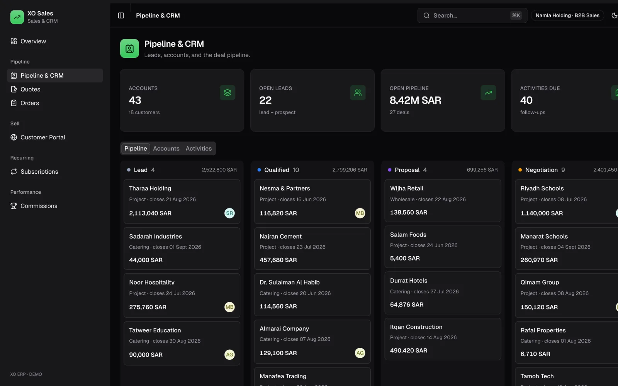
Task: Click the Quotes document icon
Action: 14,89
